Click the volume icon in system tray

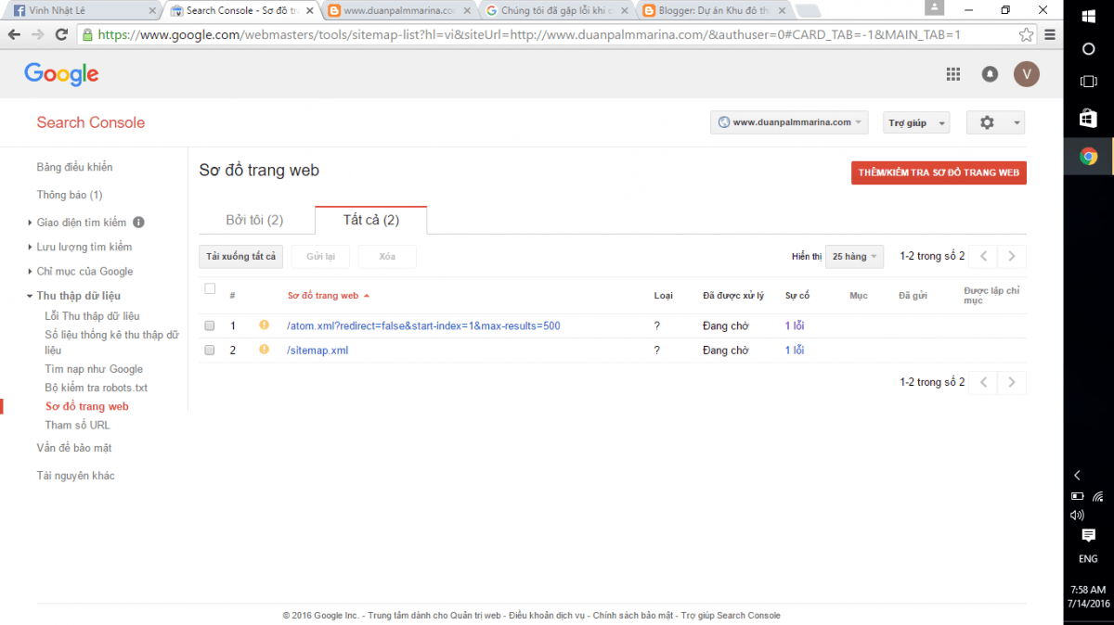(1077, 515)
